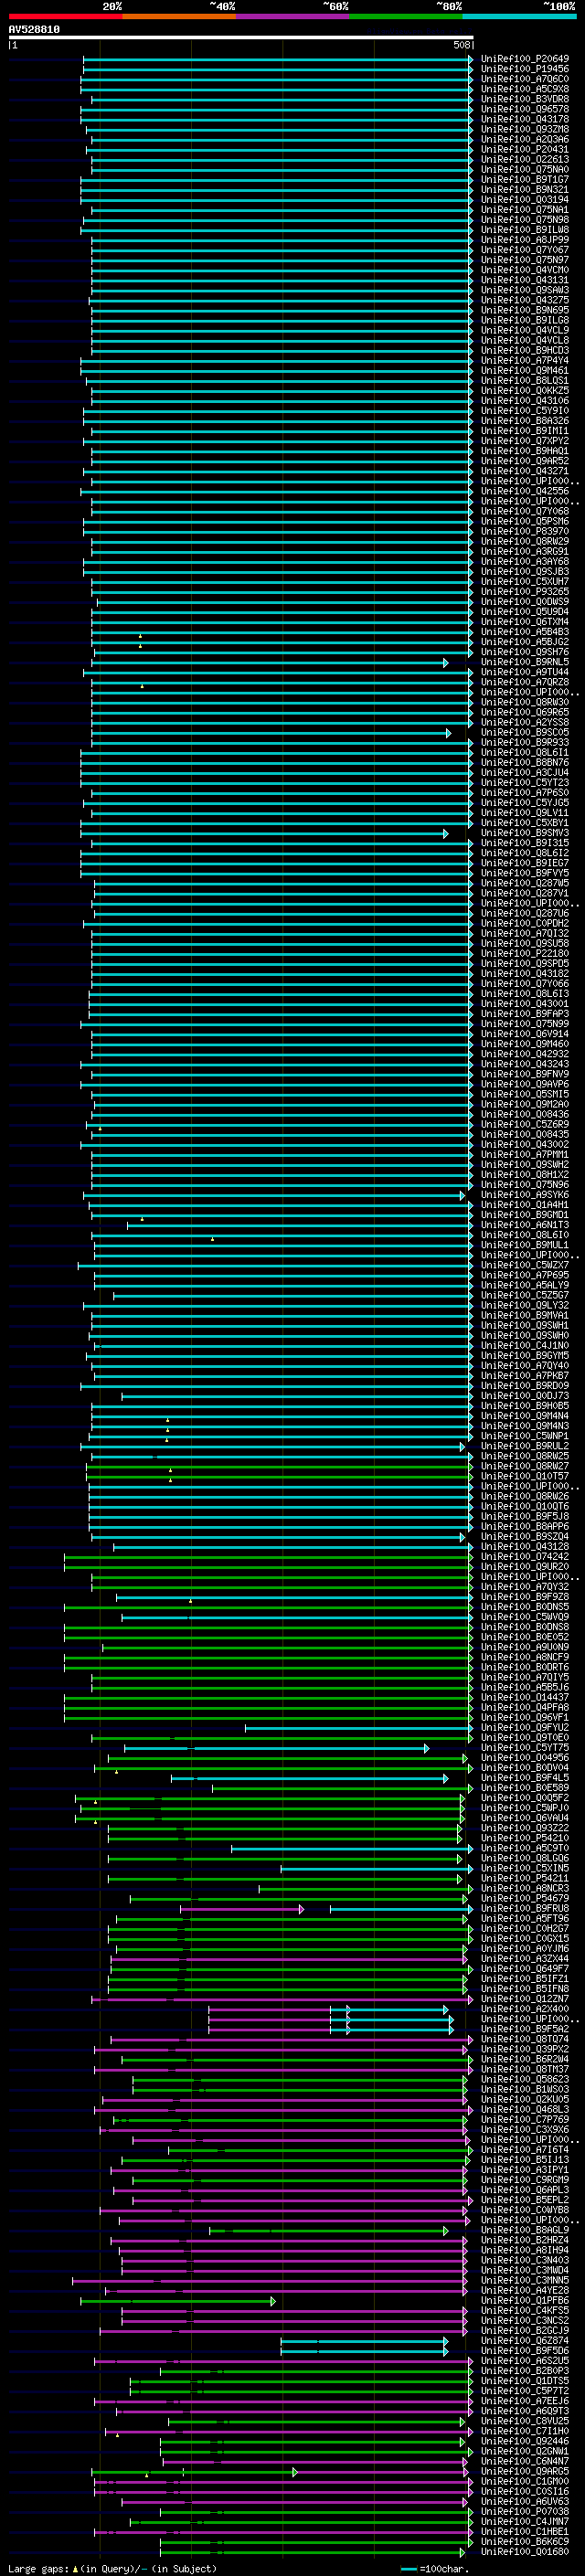Select the UniRef100_A7P4Y4 label
This screenshot has height=2576, width=585.
click(x=525, y=360)
